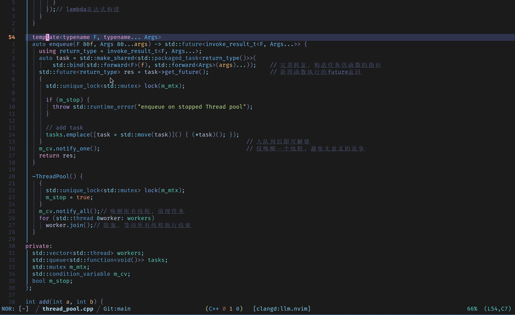
Task: Click Chinese comment after the add-task block
Action: click(279, 141)
